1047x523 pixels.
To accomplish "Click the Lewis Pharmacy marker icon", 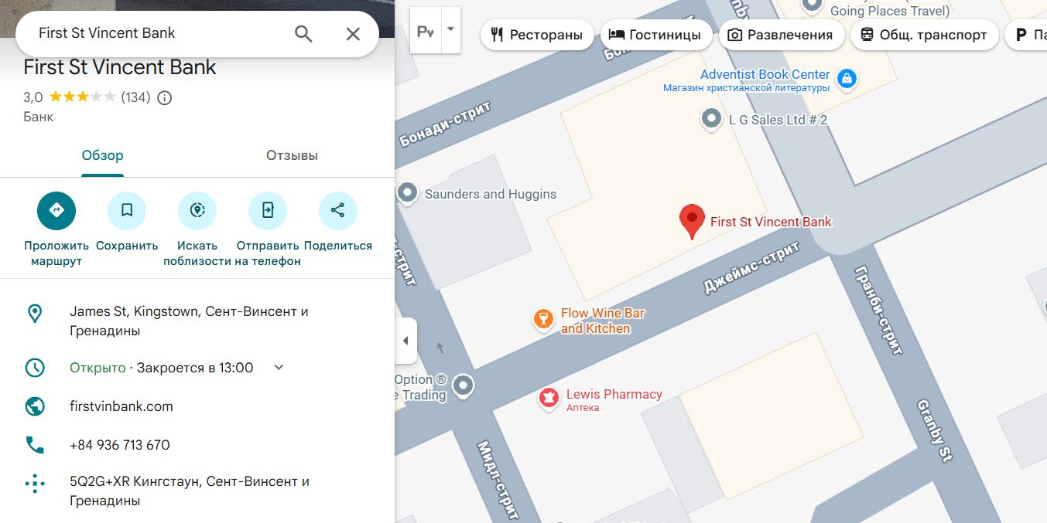I will pyautogui.click(x=549, y=398).
